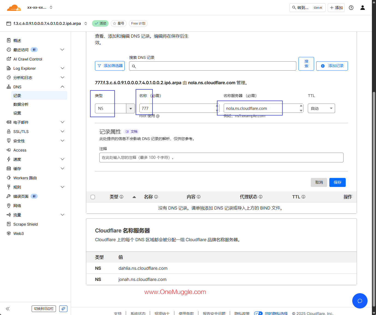Click the 保存 save button
The width and height of the screenshot is (376, 315).
coord(338,183)
